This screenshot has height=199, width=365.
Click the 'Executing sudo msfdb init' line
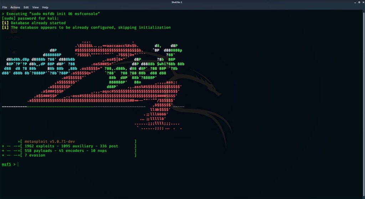51,14
